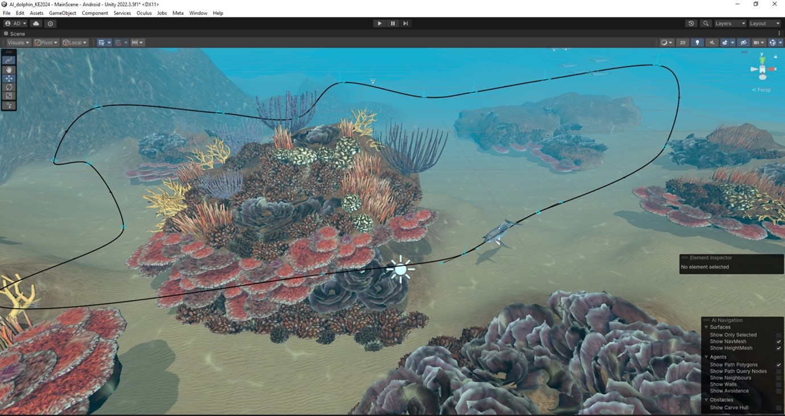
Task: Open Unity Cloud services icon
Action: tap(36, 23)
